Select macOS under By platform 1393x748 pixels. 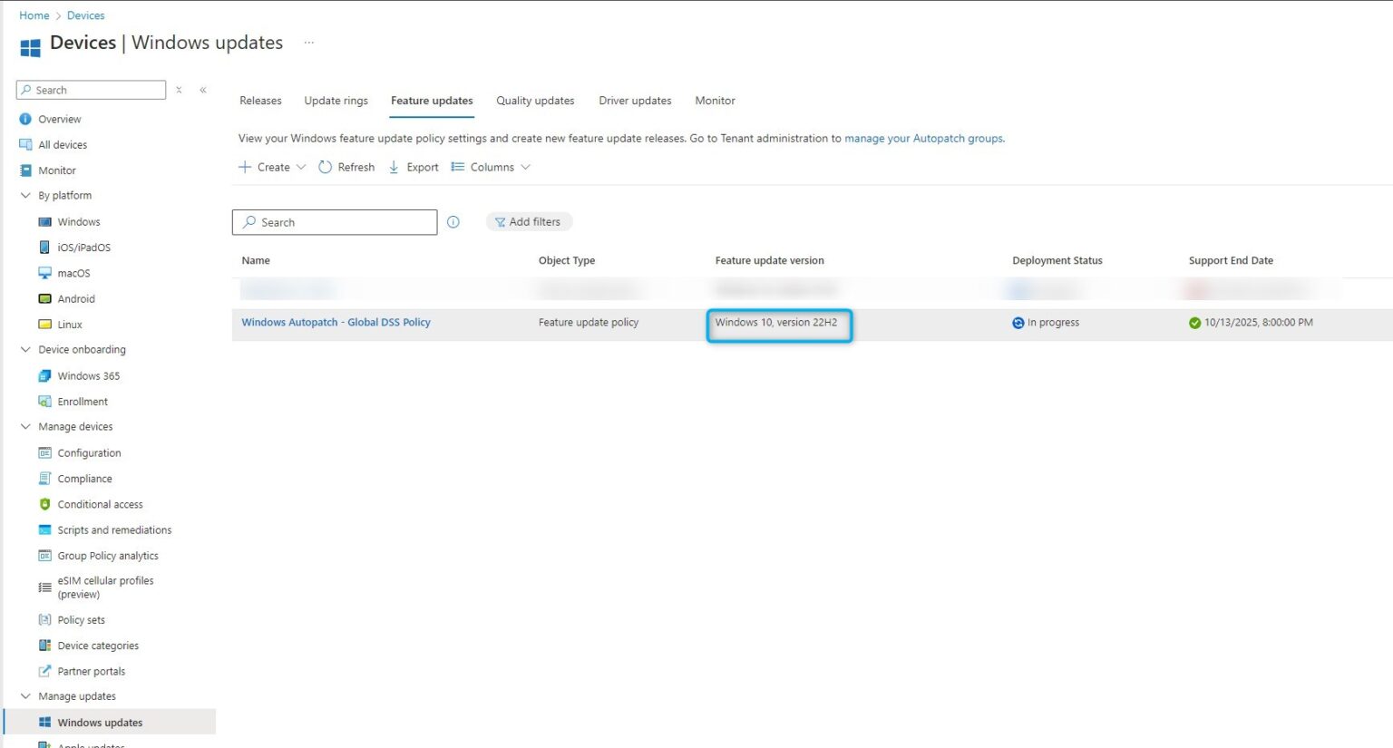click(x=75, y=273)
